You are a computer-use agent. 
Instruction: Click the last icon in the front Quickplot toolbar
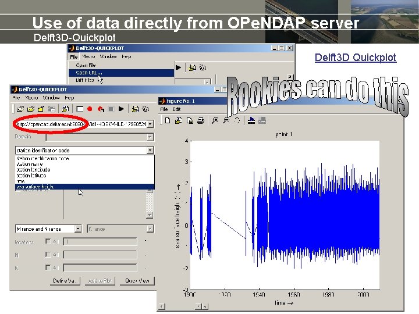coord(145,109)
